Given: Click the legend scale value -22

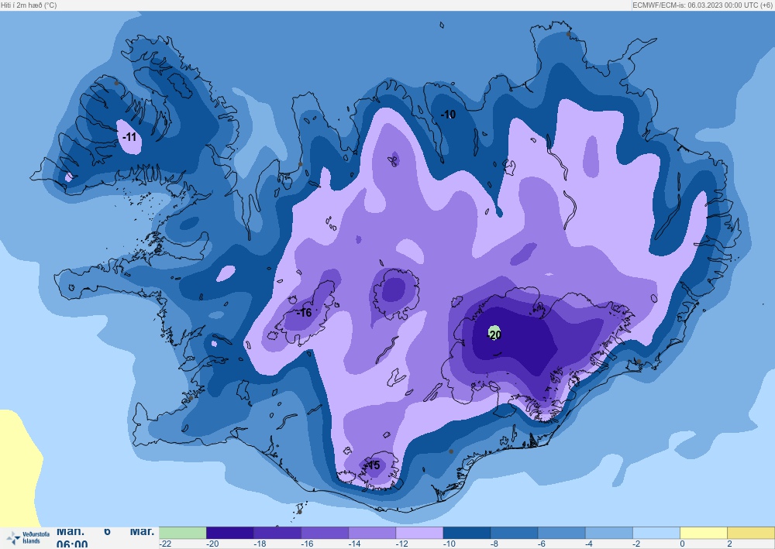Looking at the screenshot, I should point(166,544).
